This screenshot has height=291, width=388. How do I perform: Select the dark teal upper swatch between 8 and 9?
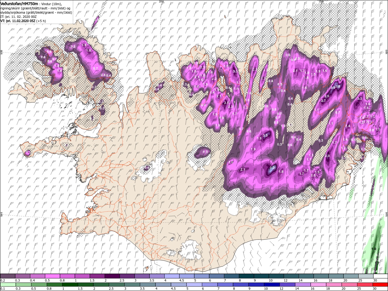pyautogui.click(x=246, y=276)
